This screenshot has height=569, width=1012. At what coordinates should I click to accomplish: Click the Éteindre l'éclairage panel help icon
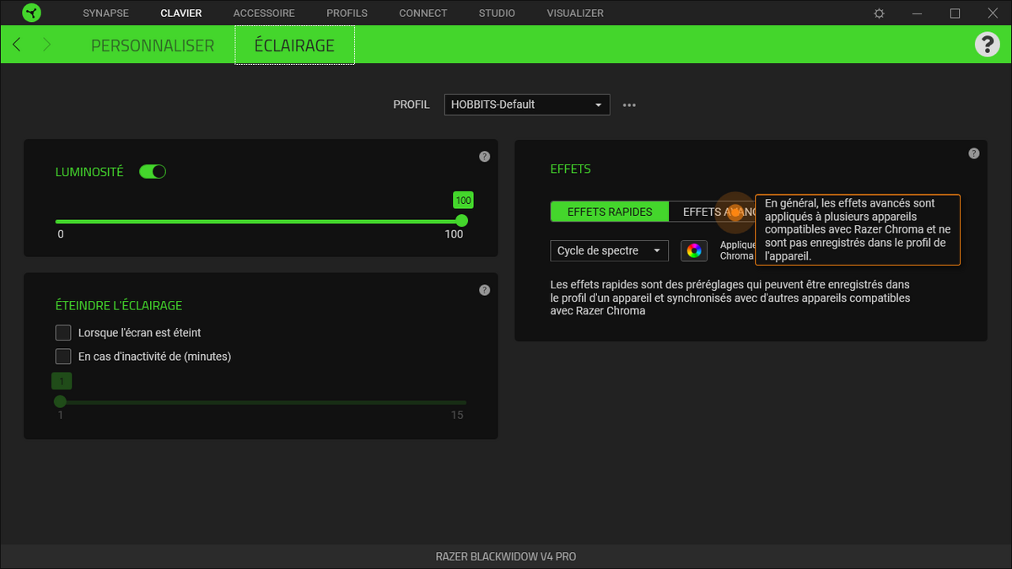(484, 290)
